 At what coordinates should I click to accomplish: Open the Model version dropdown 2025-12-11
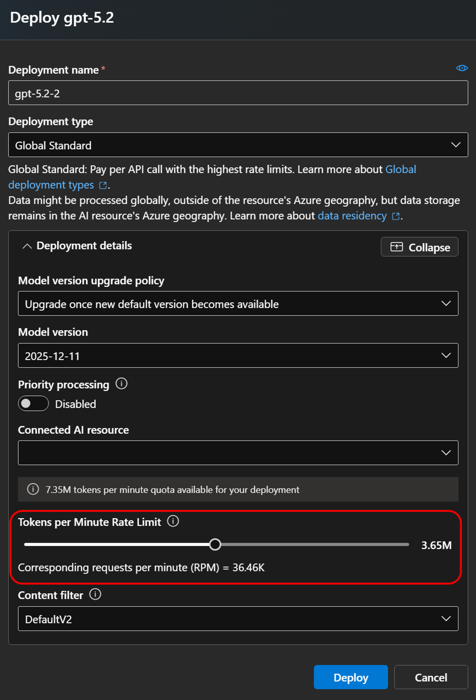coord(238,356)
